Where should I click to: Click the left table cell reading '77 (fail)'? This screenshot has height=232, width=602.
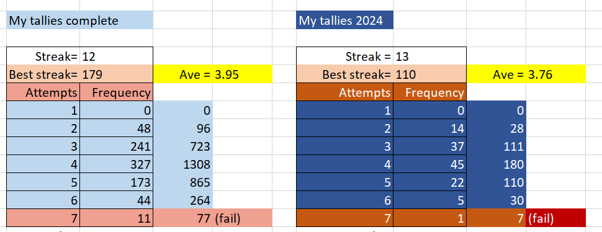point(213,218)
